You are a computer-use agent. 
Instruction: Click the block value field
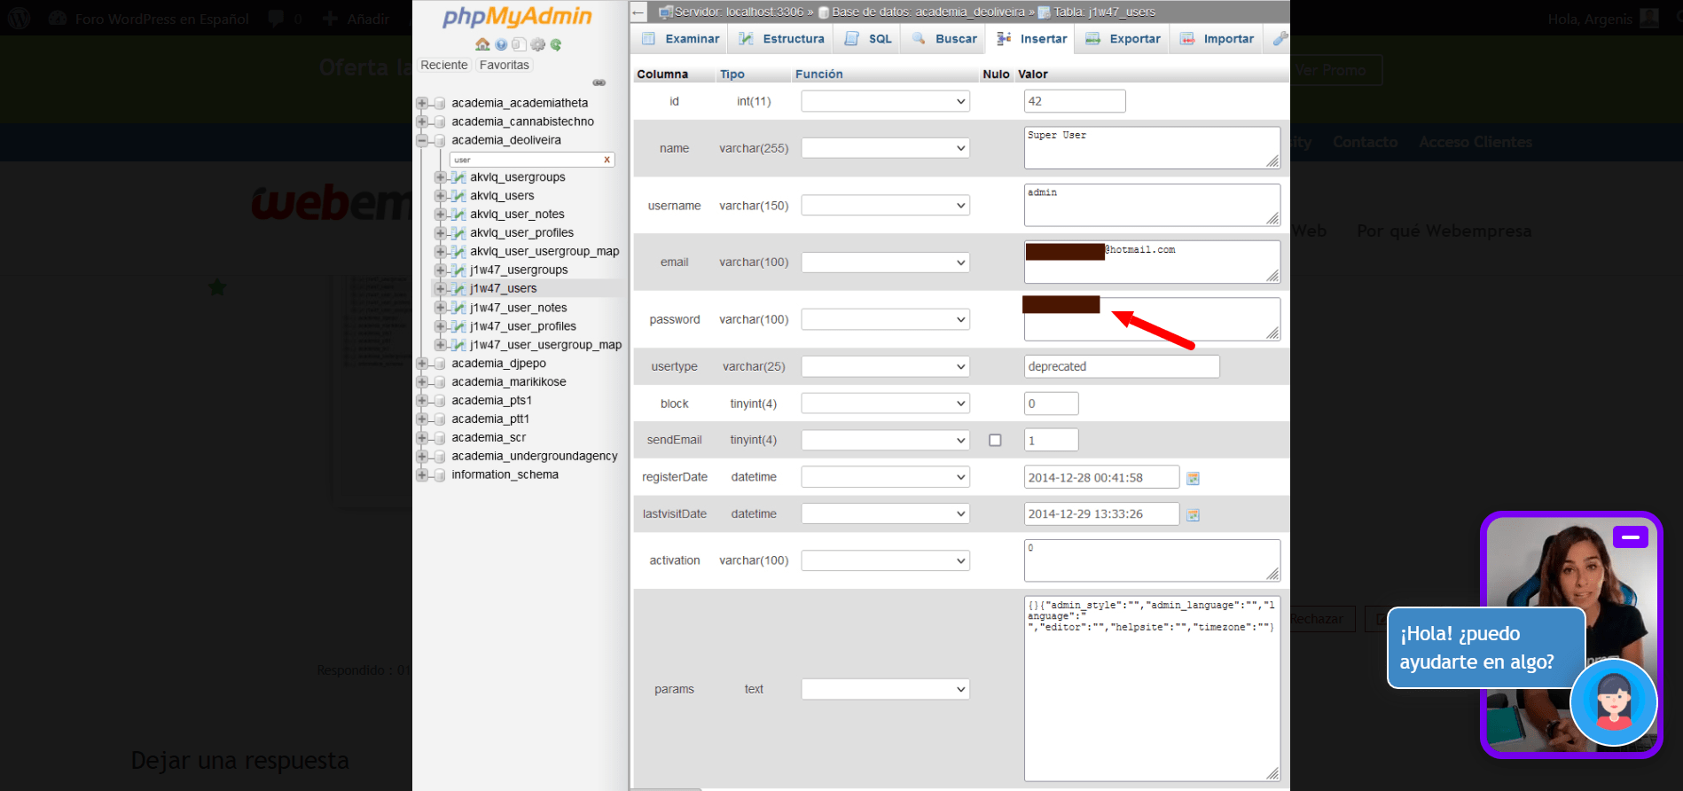pos(1052,403)
